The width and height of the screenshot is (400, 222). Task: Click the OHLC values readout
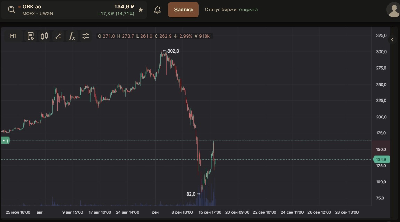point(154,36)
